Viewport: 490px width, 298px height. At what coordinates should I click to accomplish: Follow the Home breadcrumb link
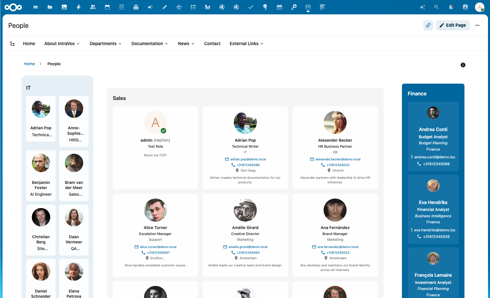(29, 64)
